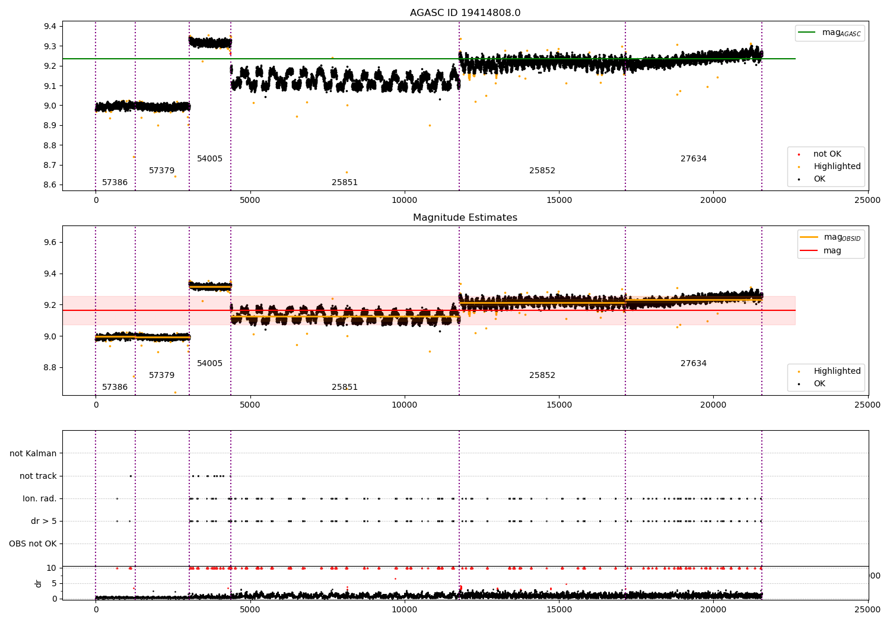The width and height of the screenshot is (890, 623).
Task: Click obsid label 57386 in AGASC ID plot
Action: 115,183
